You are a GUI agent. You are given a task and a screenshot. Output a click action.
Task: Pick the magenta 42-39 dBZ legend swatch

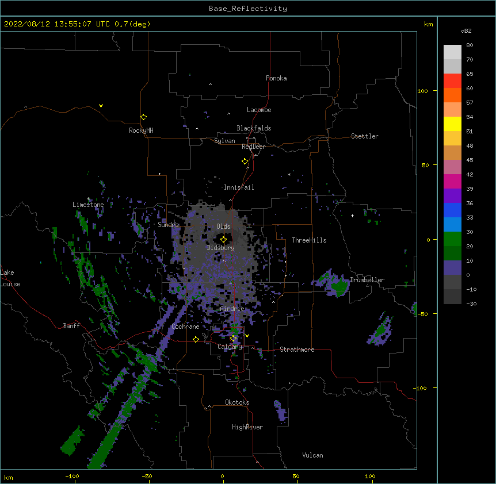[x=452, y=181]
